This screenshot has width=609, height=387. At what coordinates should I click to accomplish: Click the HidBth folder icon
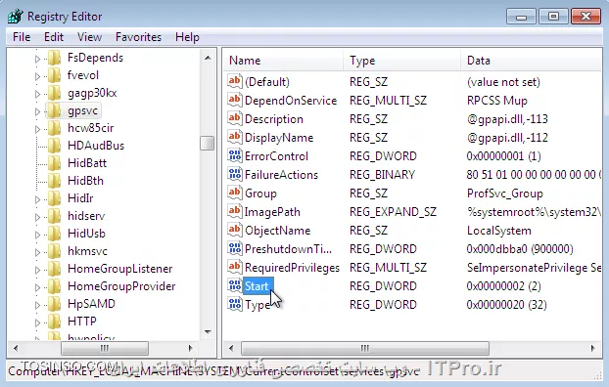[55, 181]
